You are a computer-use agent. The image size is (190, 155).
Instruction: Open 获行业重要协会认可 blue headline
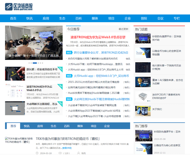click(101, 53)
